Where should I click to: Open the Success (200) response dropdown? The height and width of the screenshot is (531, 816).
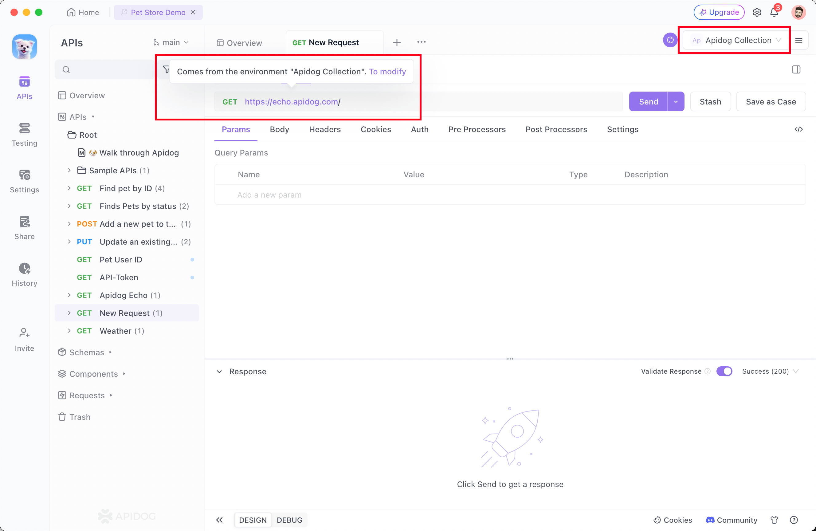click(x=770, y=371)
